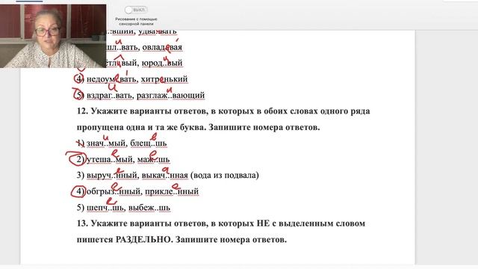
Task: Click the word 'РАЗДЕЛЬНО' in task 13
Action: click(x=144, y=240)
